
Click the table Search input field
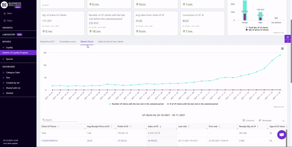[x=61, y=120]
